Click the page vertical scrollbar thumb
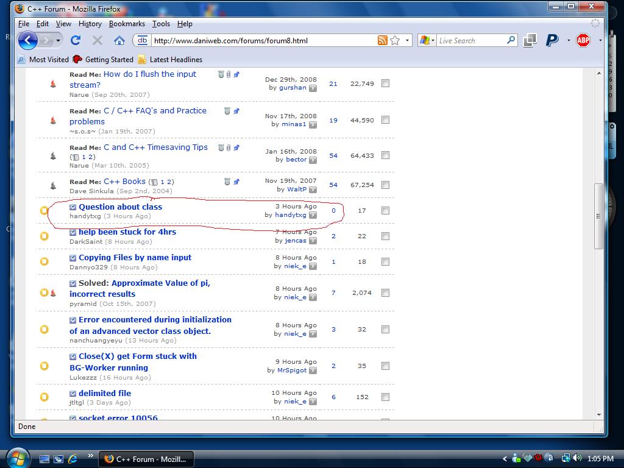 coord(598,216)
